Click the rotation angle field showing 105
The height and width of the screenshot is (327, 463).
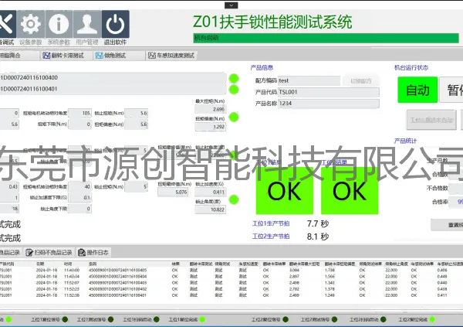[79, 113]
